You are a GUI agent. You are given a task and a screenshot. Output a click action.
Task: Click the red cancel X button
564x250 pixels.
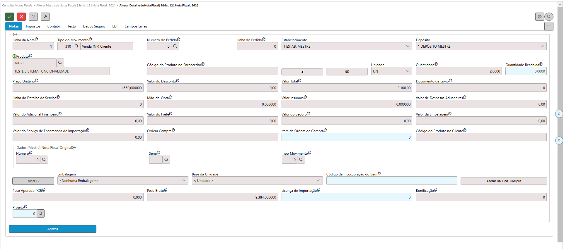point(21,17)
